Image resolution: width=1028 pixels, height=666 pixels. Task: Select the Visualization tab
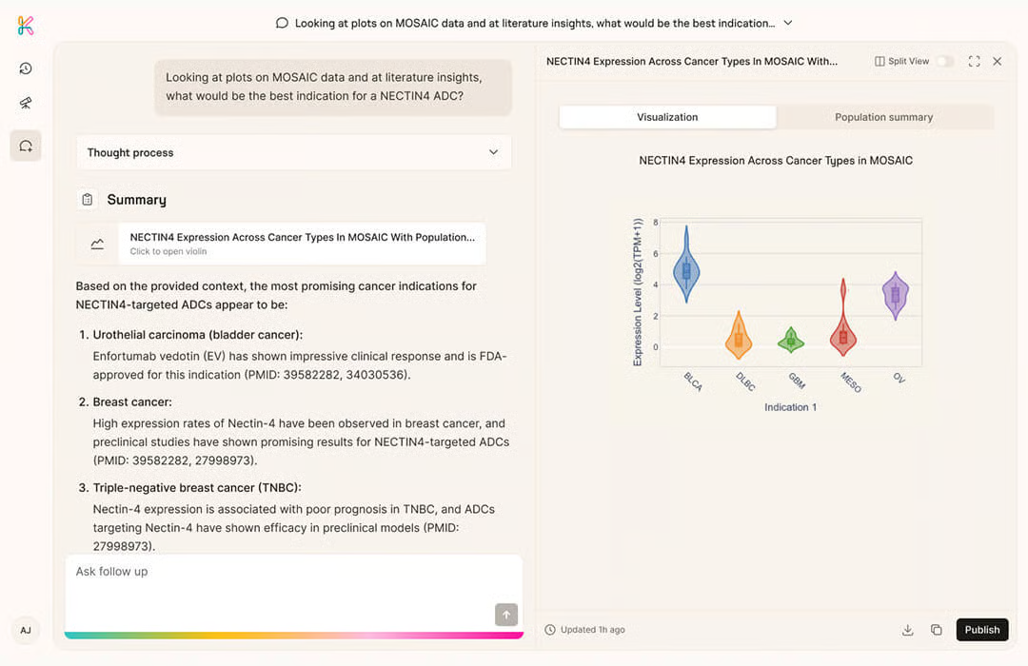[667, 117]
